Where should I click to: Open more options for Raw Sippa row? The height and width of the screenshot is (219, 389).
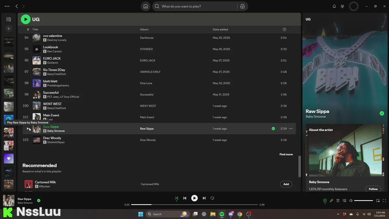click(291, 129)
